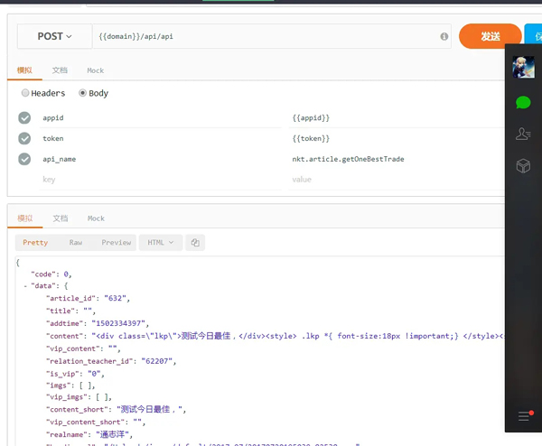This screenshot has width=542, height=446.
Task: Open the POST method dropdown
Action: click(54, 36)
